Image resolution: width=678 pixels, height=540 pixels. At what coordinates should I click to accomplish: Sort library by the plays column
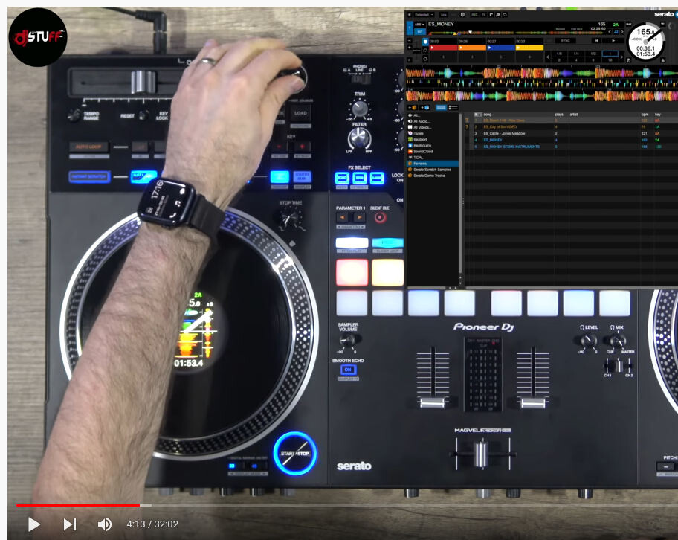point(559,115)
